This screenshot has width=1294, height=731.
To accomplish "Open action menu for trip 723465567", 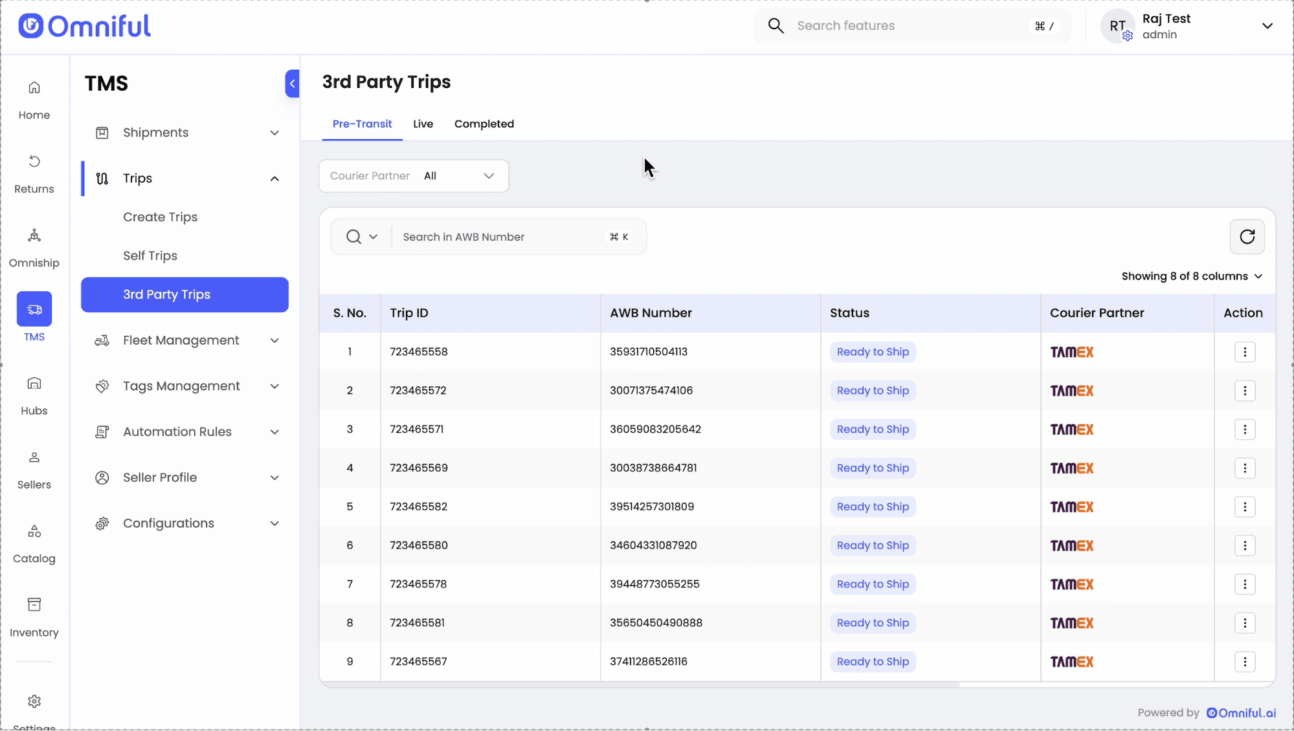I will 1244,661.
